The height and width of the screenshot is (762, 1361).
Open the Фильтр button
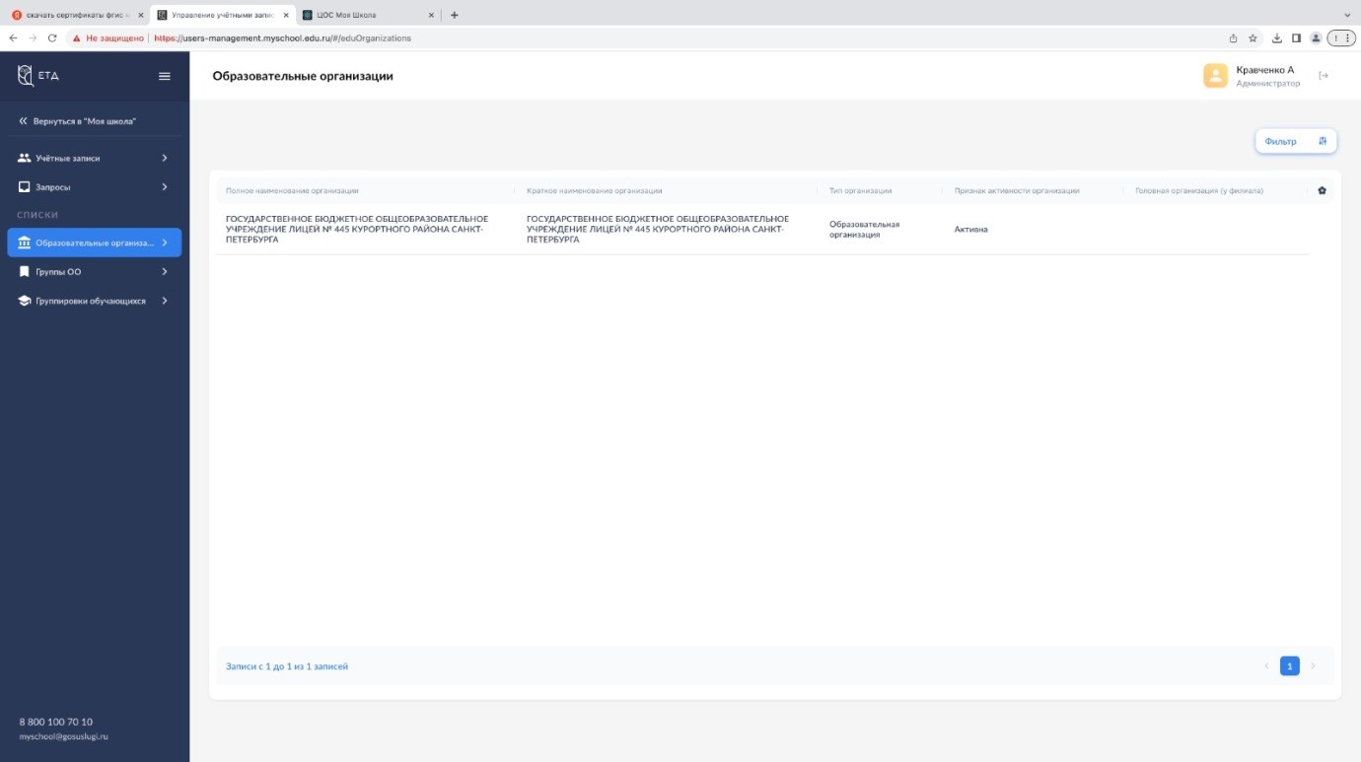coord(1296,141)
